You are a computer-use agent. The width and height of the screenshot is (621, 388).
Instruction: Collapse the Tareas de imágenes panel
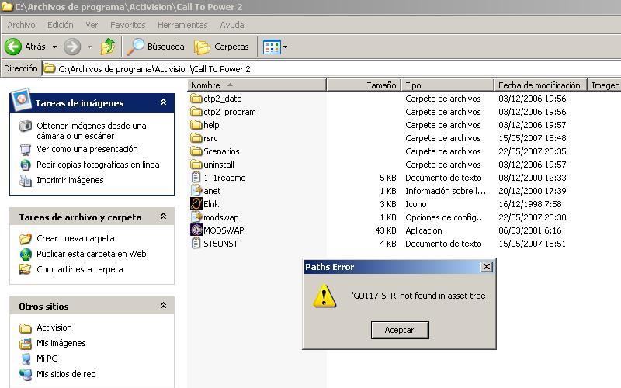point(163,102)
